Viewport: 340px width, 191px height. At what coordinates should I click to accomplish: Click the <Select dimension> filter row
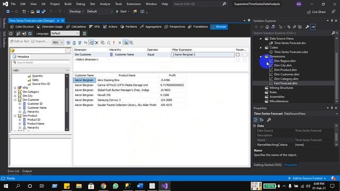(x=87, y=59)
